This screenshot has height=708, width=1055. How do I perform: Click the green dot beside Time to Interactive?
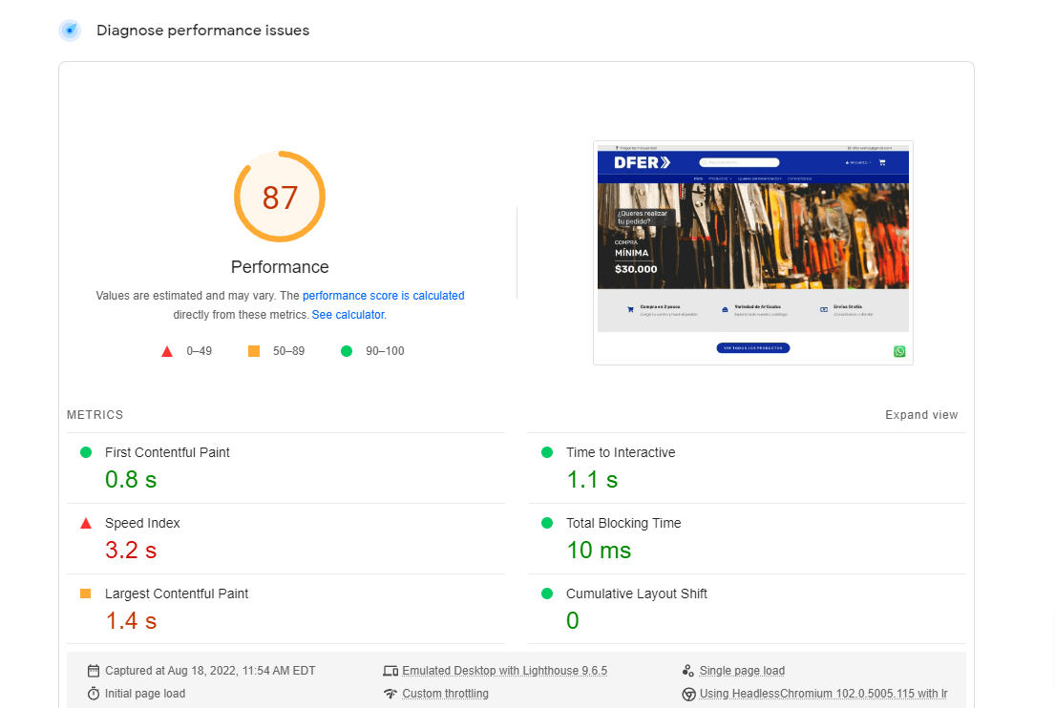[x=547, y=452]
